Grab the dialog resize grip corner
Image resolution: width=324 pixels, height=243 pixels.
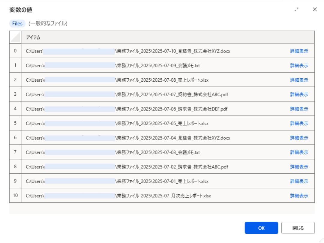coord(322,241)
